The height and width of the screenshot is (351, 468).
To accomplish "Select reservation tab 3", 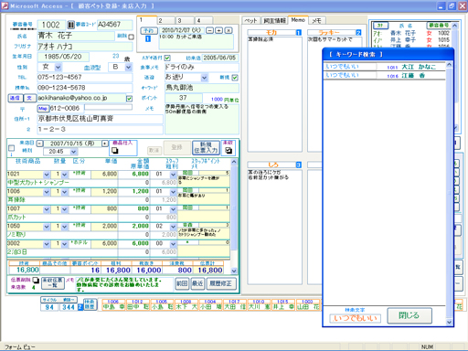I will click(185, 20).
